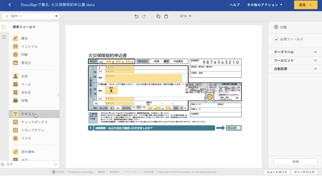Open その他のアクション menu
The height and width of the screenshot is (181, 322).
click(265, 5)
